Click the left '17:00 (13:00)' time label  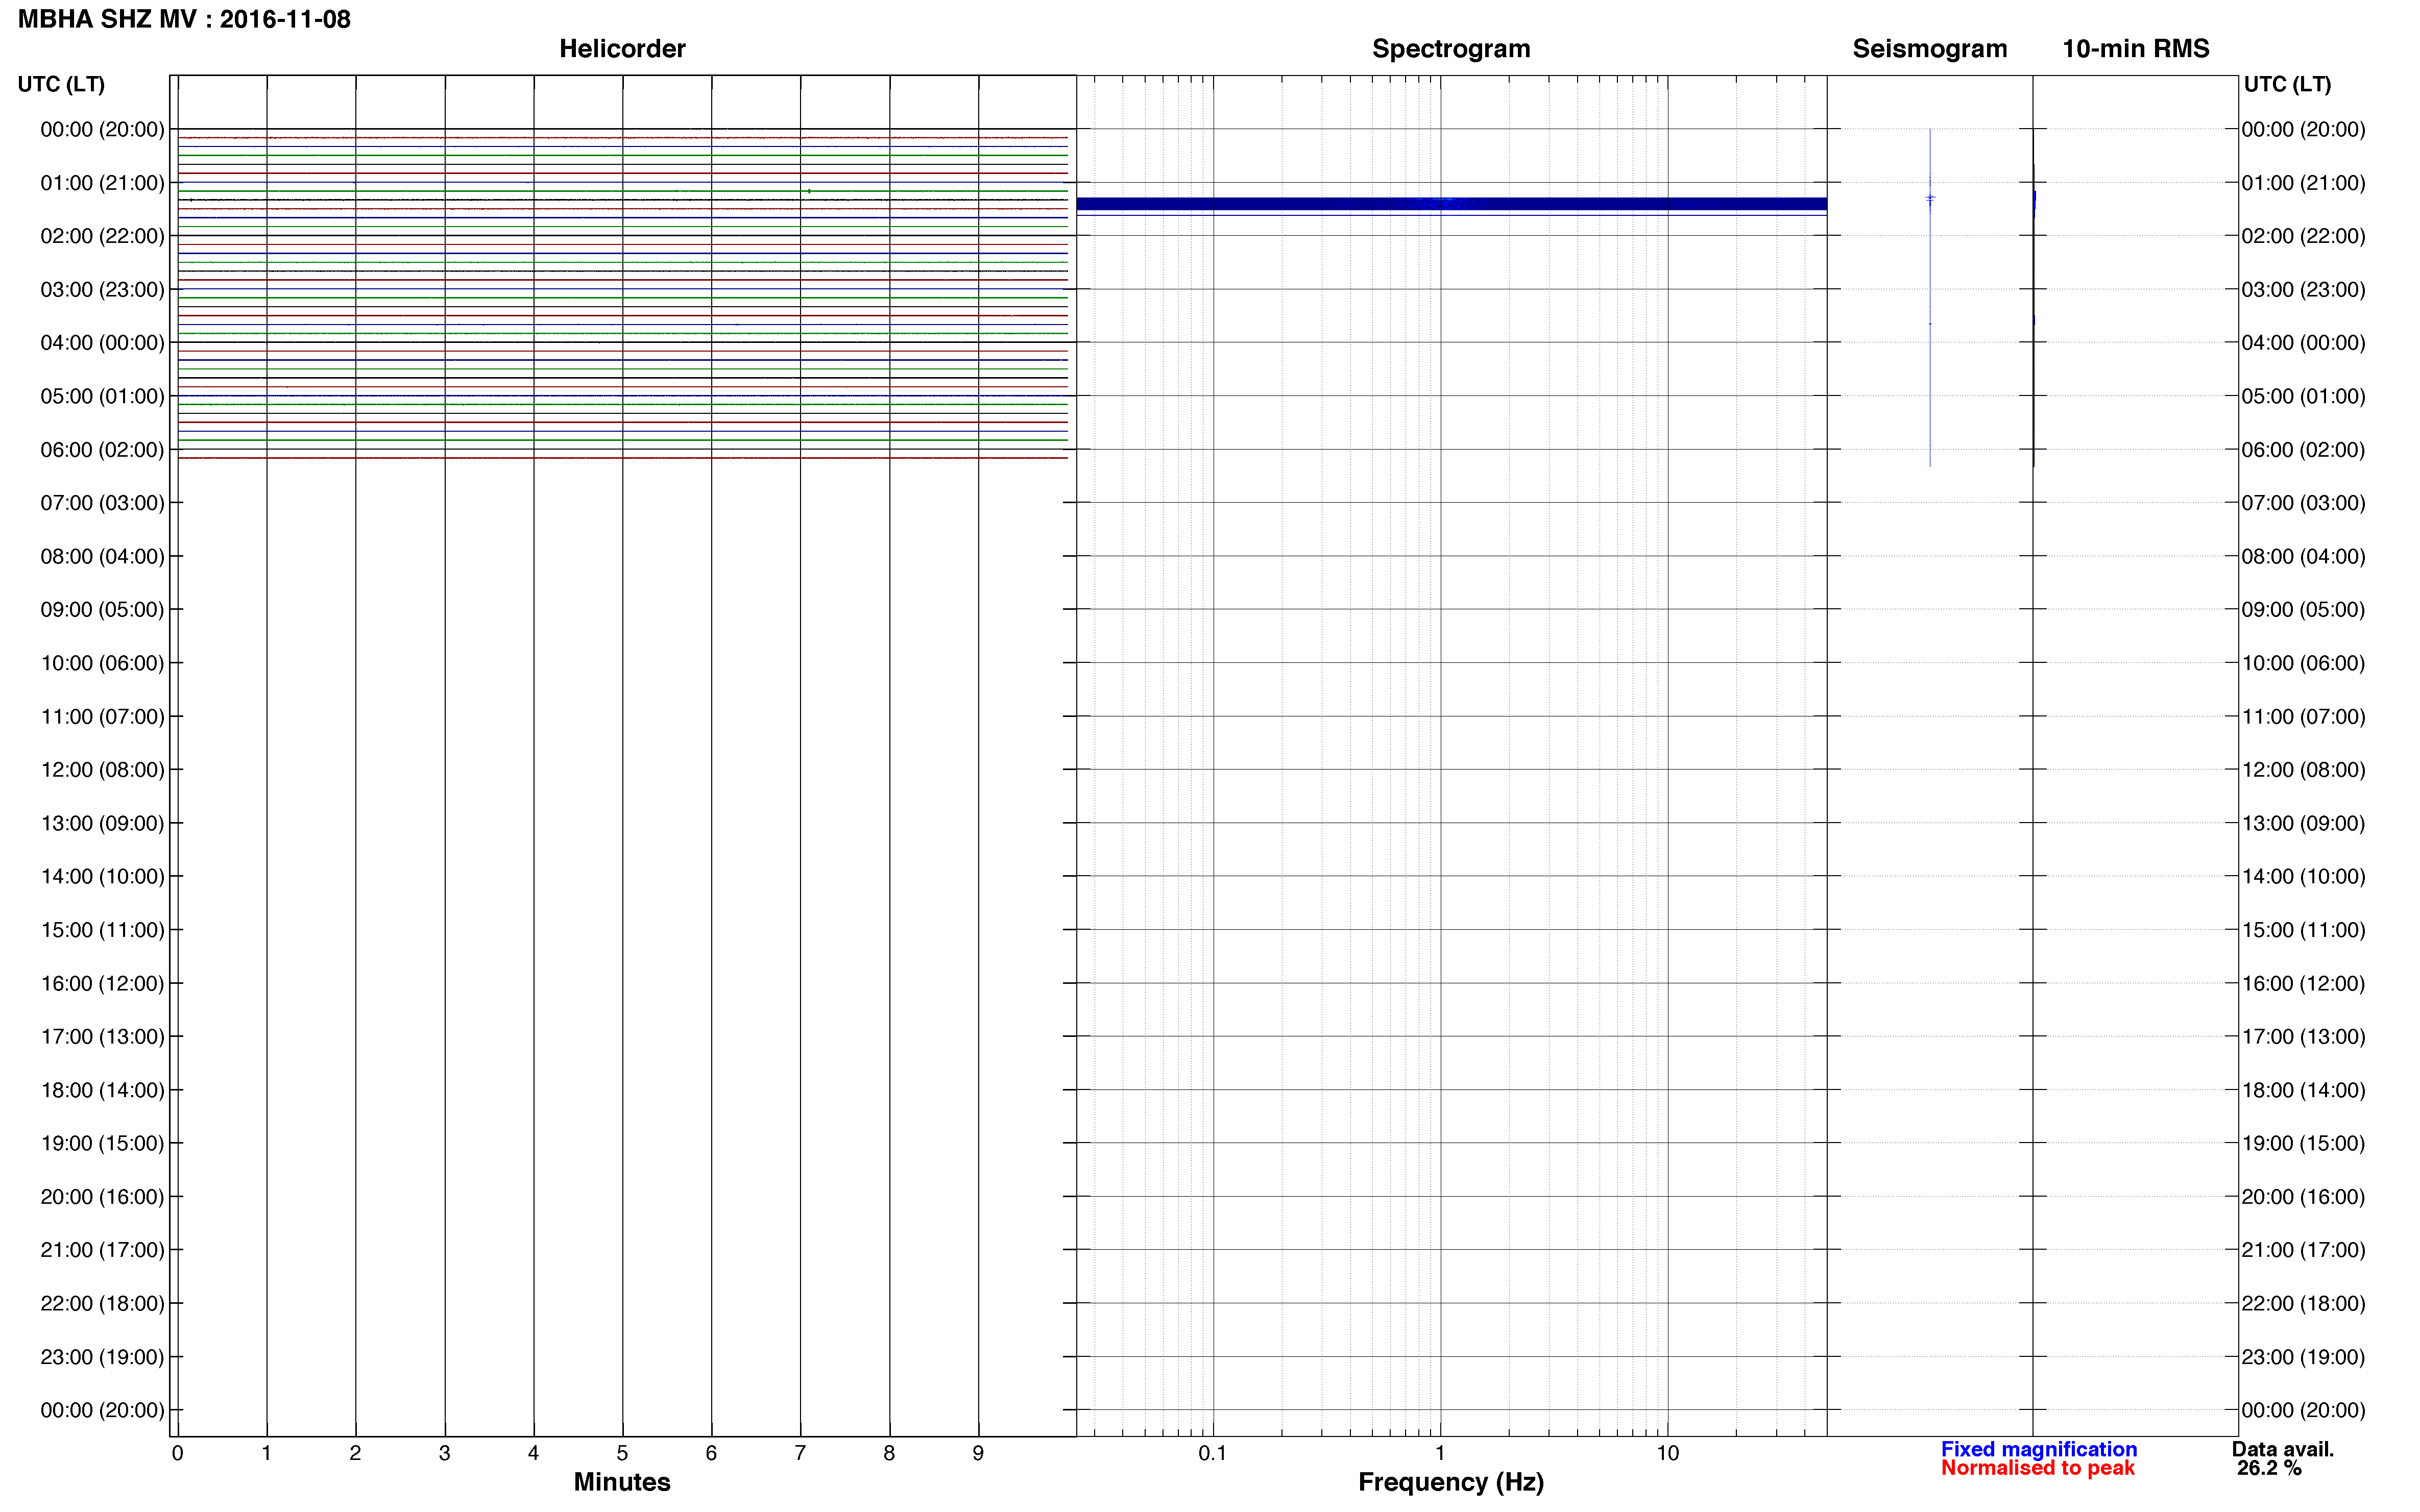pos(102,1037)
